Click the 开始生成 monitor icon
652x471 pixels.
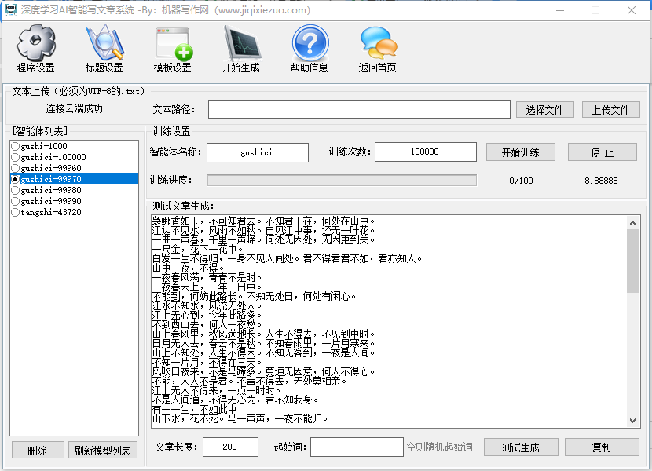click(240, 43)
